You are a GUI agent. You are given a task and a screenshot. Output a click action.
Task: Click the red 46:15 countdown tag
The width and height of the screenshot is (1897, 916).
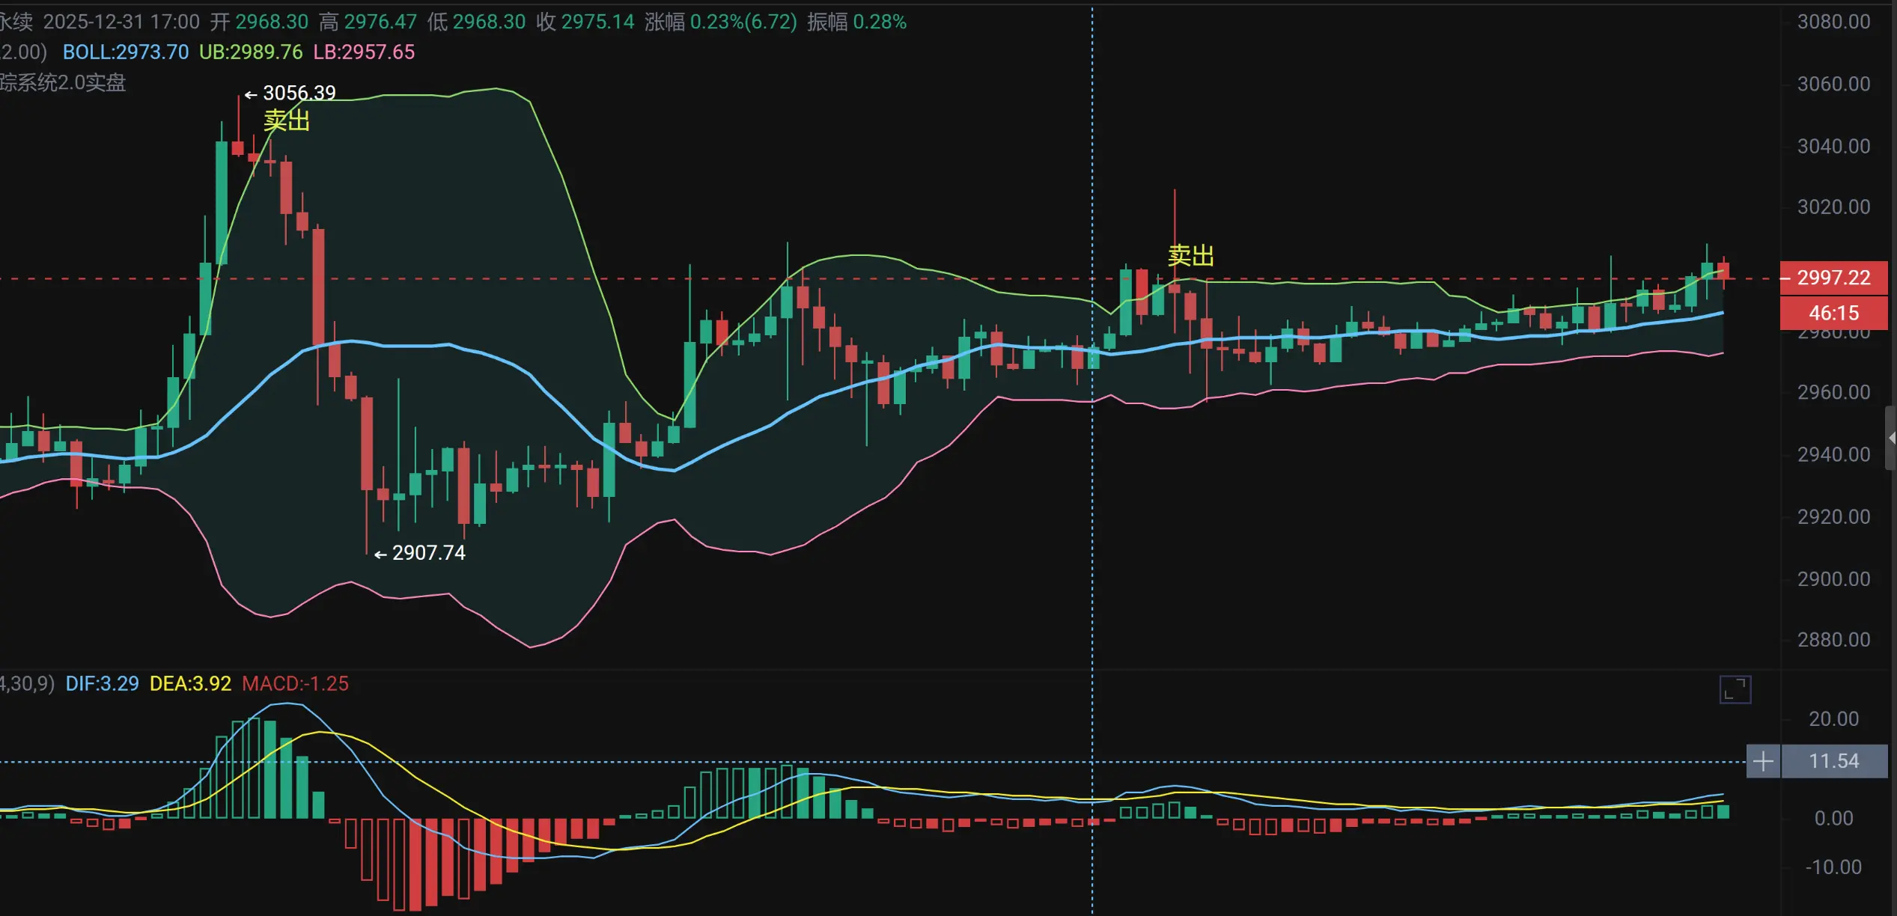[x=1833, y=313]
